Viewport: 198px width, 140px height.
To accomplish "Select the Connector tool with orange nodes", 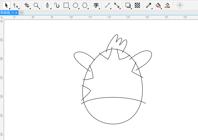I will [x=117, y=6].
